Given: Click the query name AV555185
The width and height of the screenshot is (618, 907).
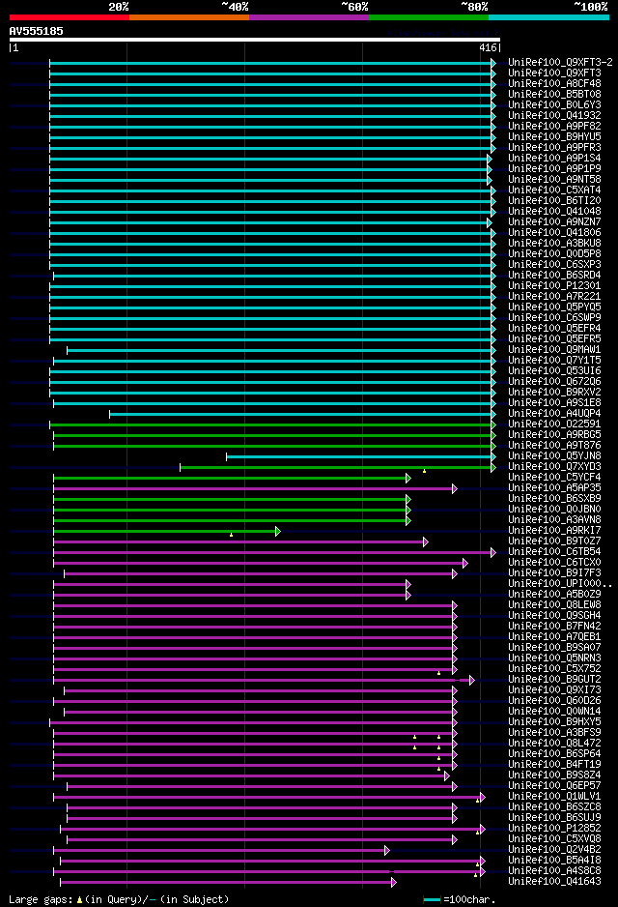Looking at the screenshot, I should 36,31.
